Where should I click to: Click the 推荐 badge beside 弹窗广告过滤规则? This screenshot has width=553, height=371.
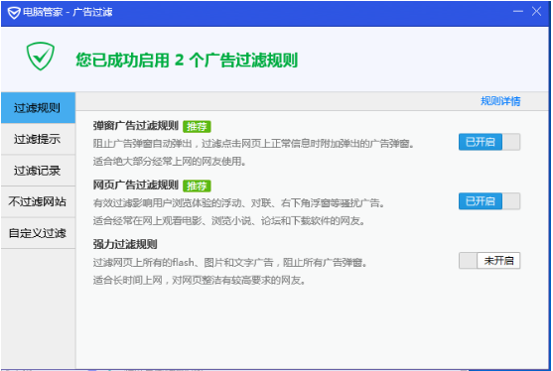tap(197, 127)
